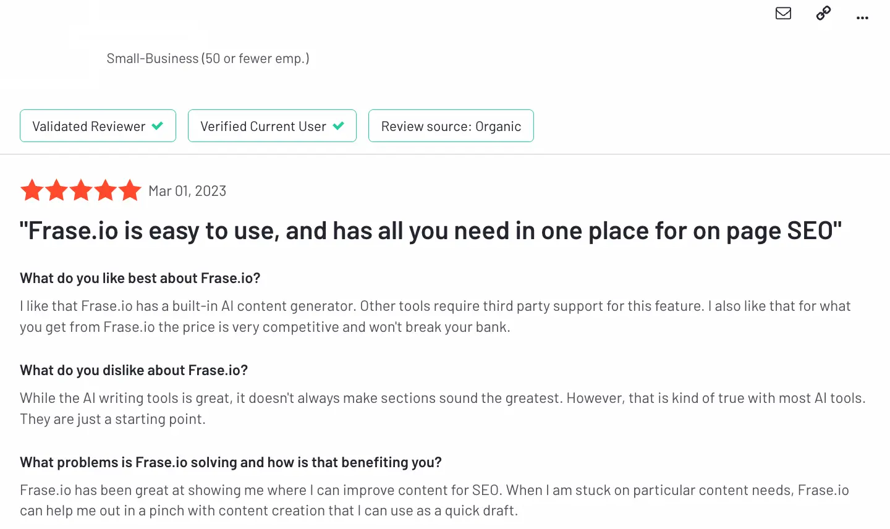Click the Validated Reviewer green checkmark

tap(158, 126)
